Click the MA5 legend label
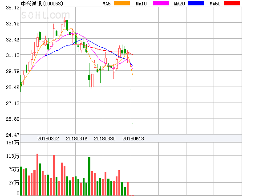Image resolution: width=267 pixels, height=196 pixels. pos(106,4)
